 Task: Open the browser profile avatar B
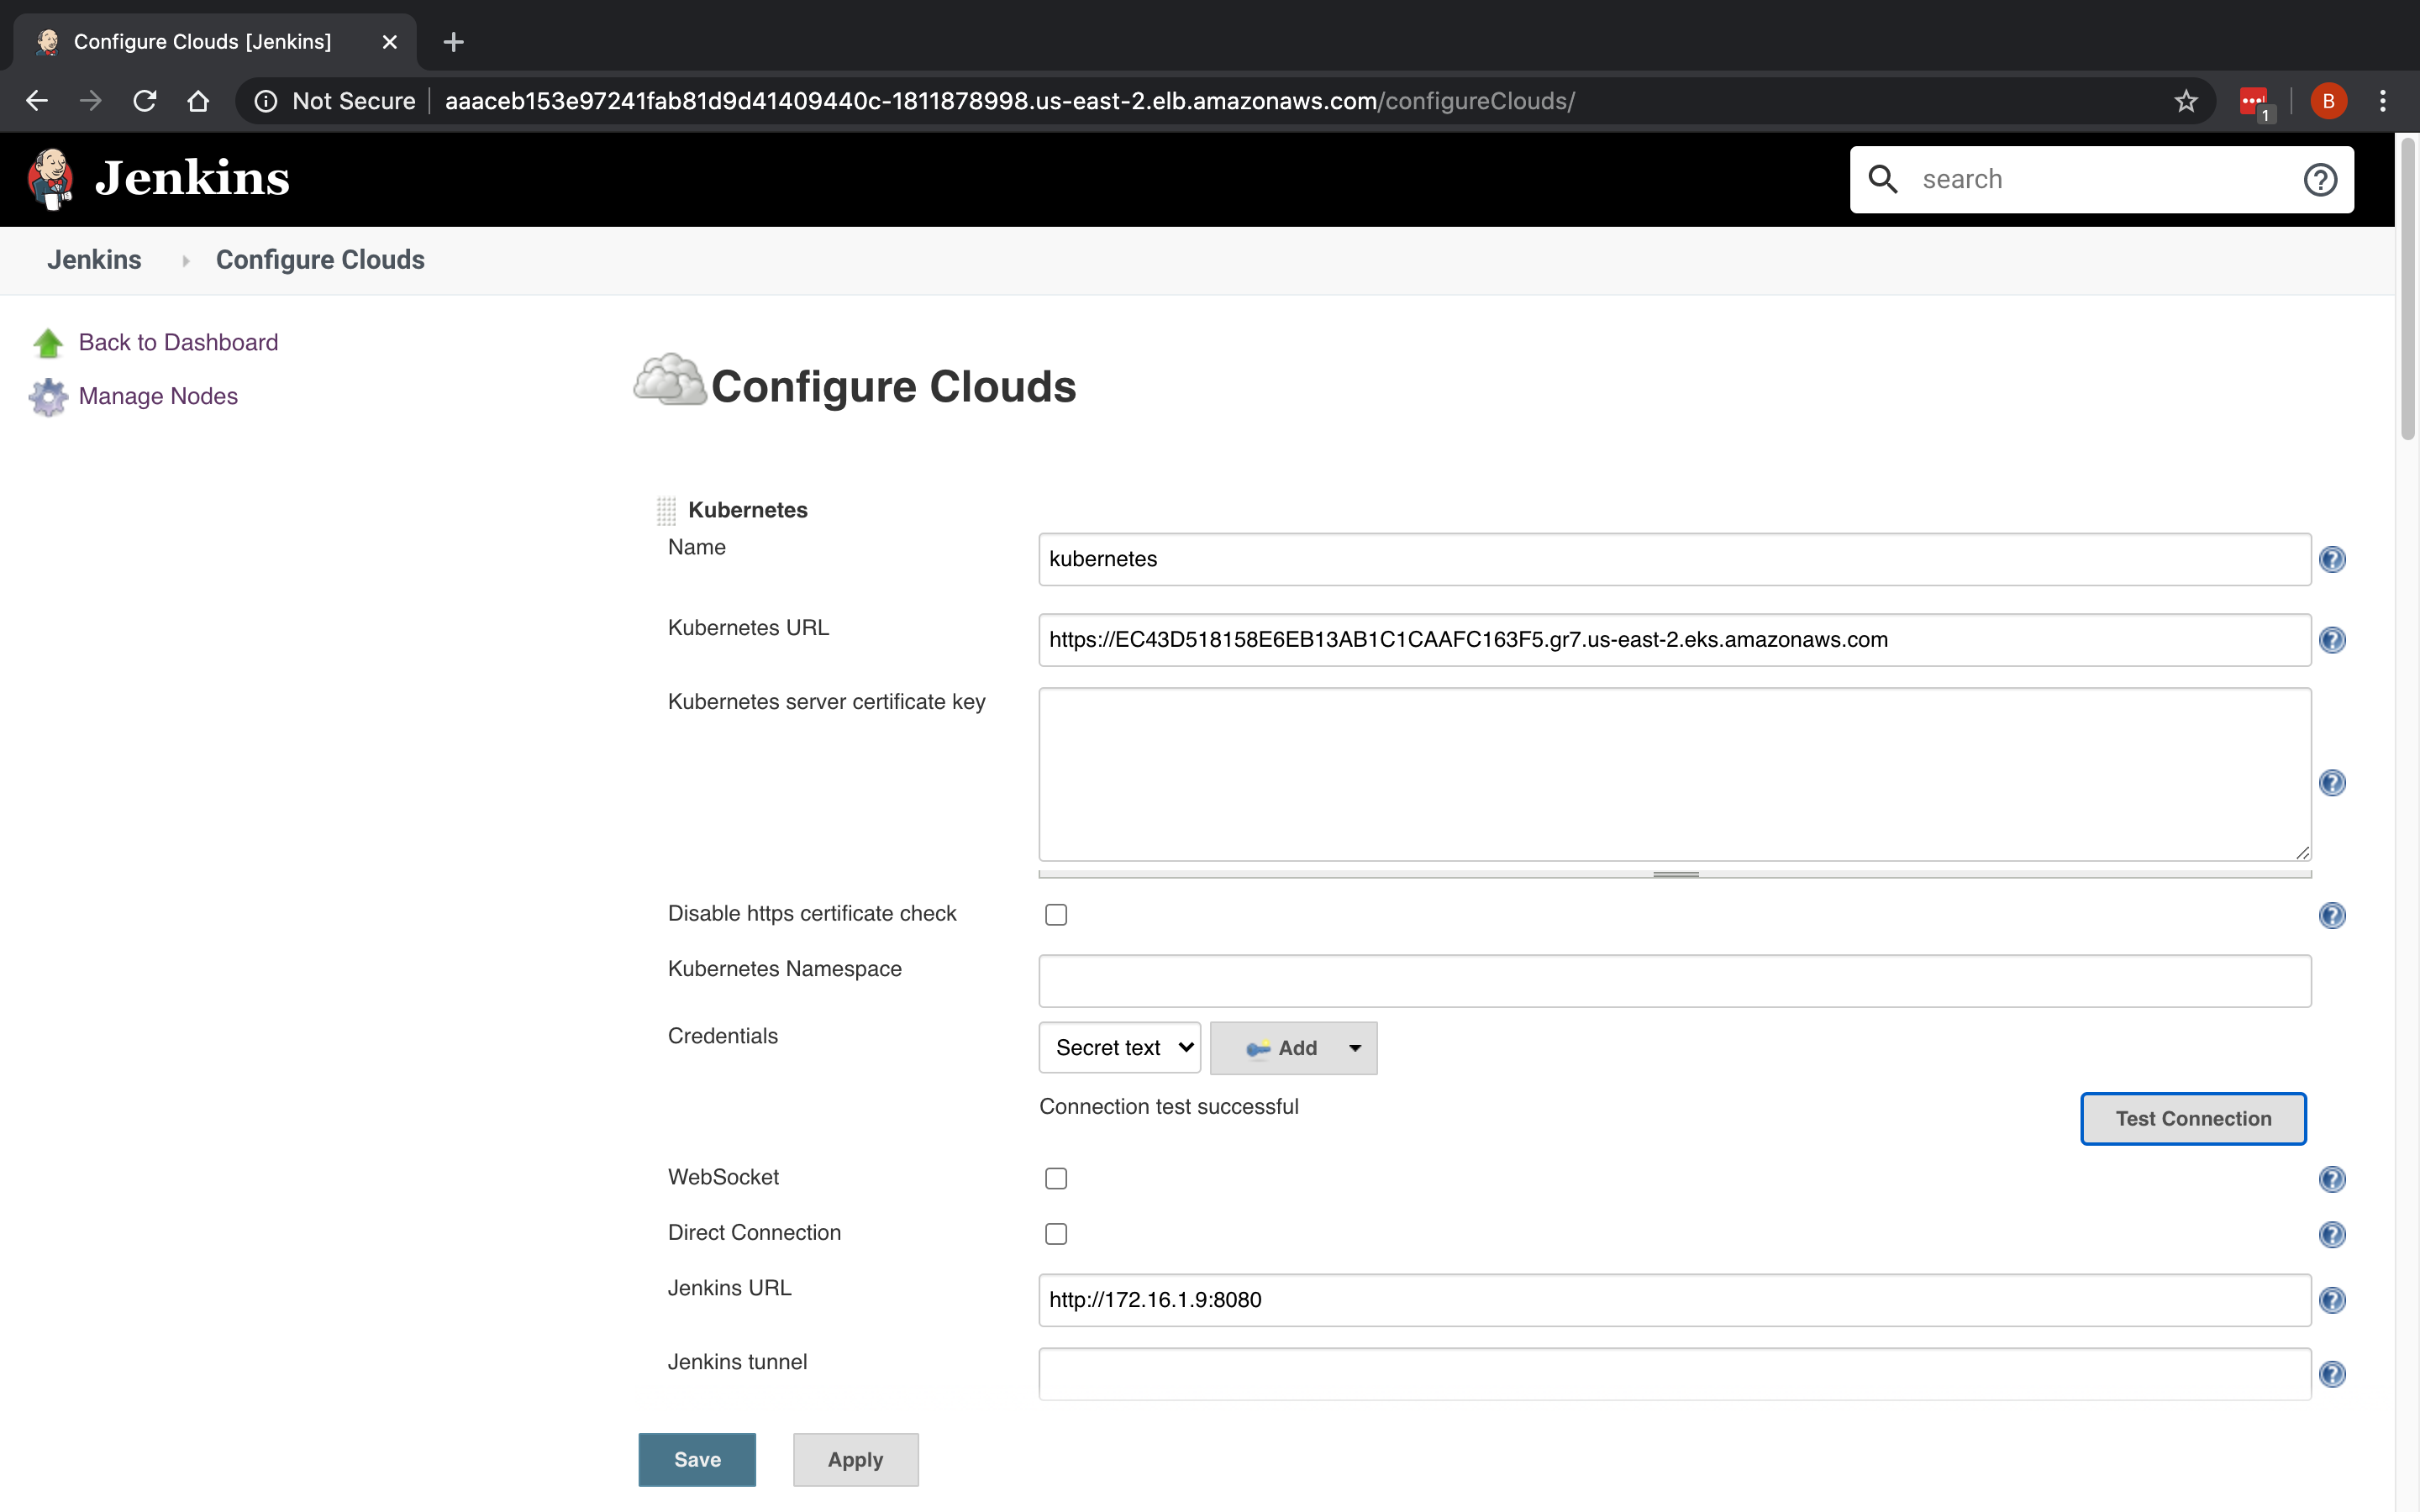pos(2328,101)
